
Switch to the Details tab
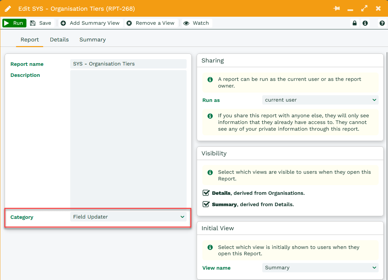click(x=59, y=39)
